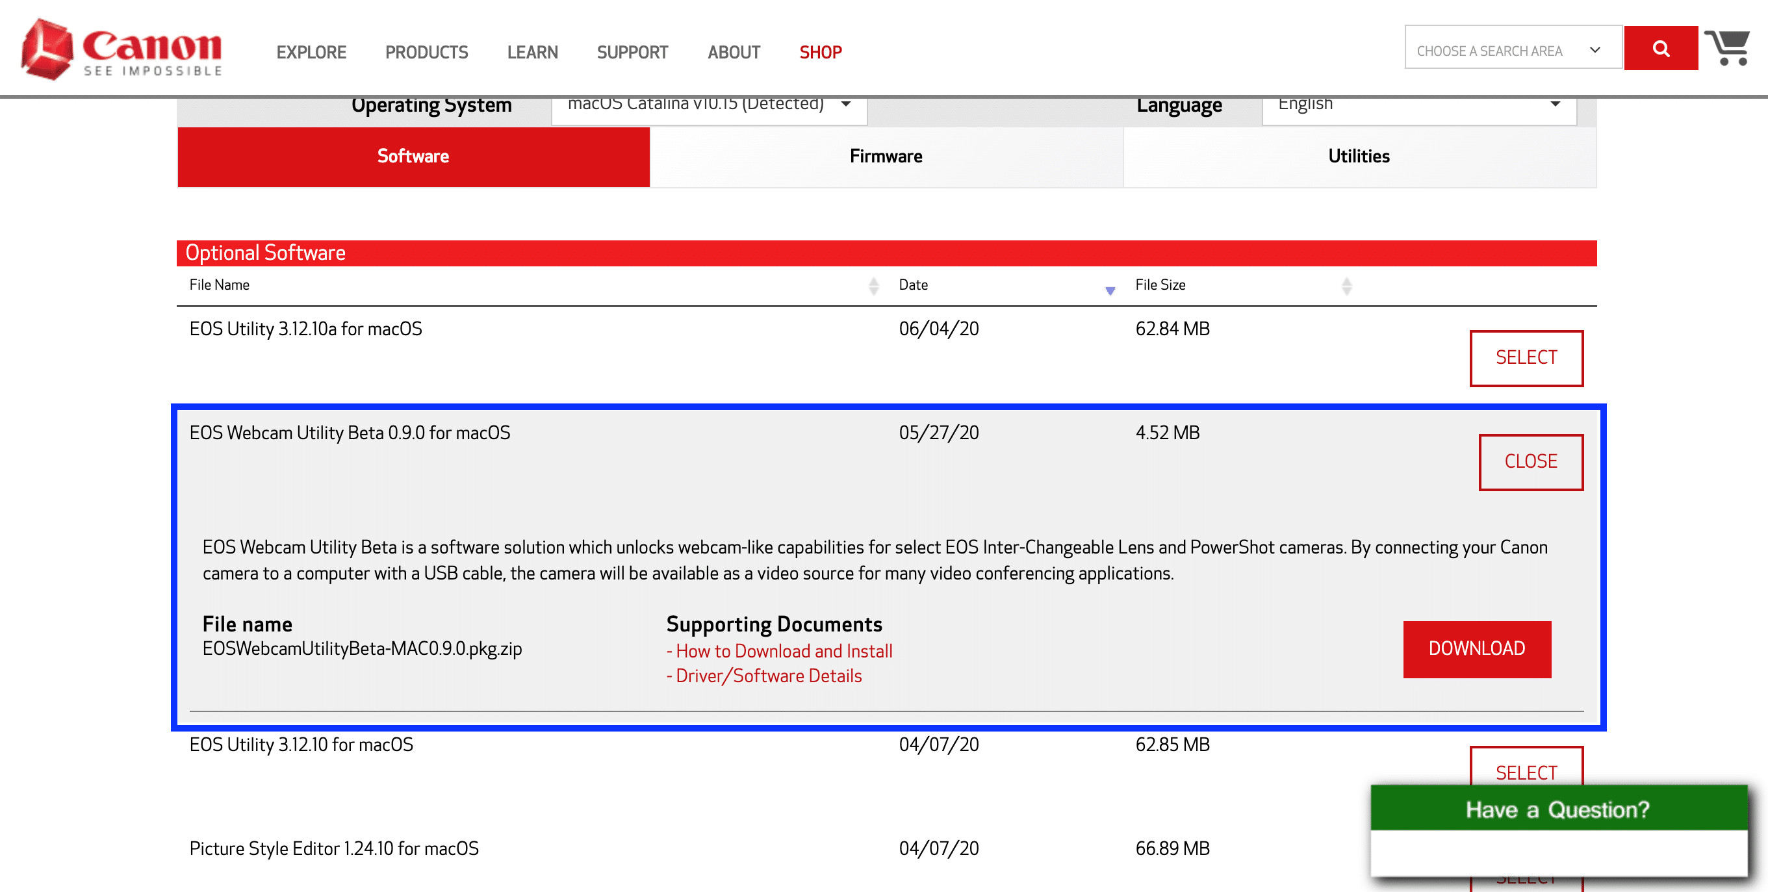Open the Support menu
Image resolution: width=1768 pixels, height=892 pixels.
click(x=632, y=52)
